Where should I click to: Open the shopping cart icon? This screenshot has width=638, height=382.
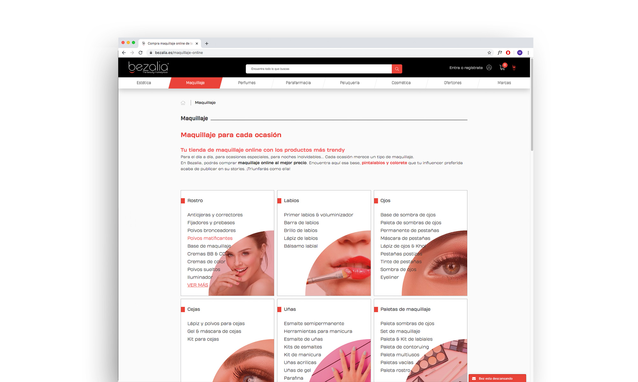(x=502, y=67)
